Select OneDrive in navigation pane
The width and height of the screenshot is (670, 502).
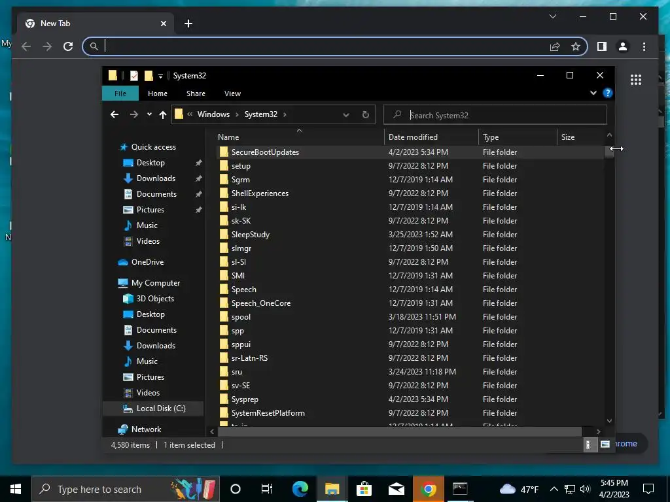[147, 261]
